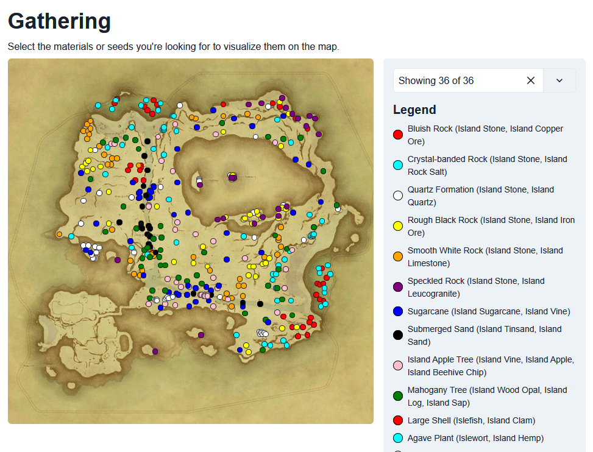Click the "Bluish Rock (Island Stone, Island Copper Ore)" text
This screenshot has height=452, width=593.
point(485,135)
